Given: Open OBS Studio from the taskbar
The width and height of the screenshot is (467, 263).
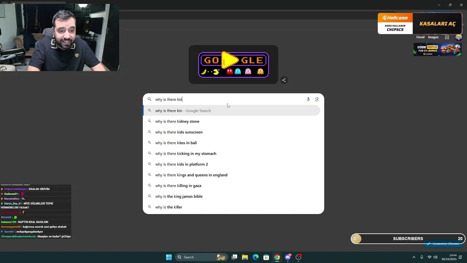Looking at the screenshot, I should [299, 257].
